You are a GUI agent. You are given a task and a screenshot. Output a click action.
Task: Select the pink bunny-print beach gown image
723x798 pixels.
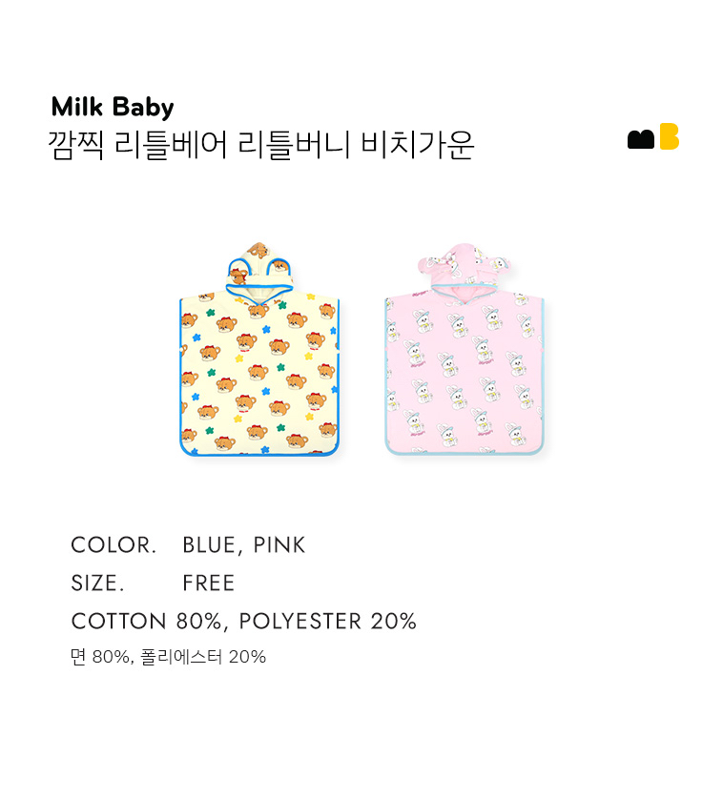coord(465,349)
